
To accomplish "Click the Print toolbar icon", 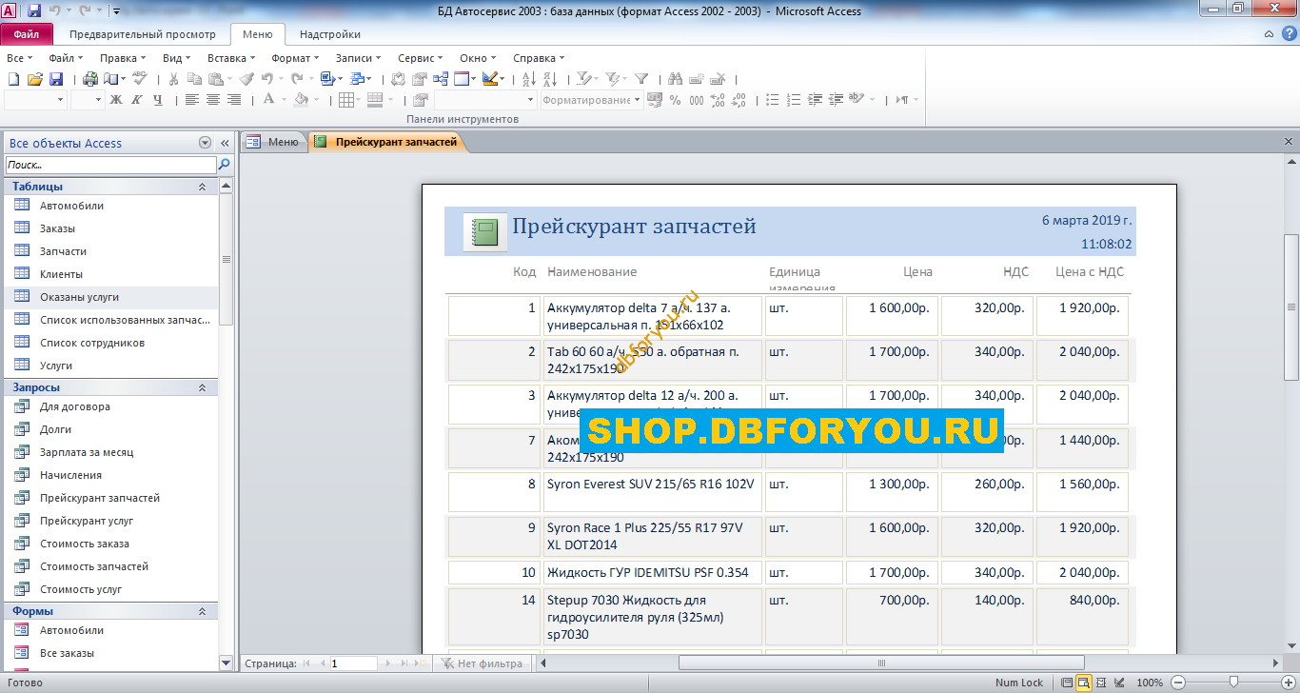I will tap(90, 79).
